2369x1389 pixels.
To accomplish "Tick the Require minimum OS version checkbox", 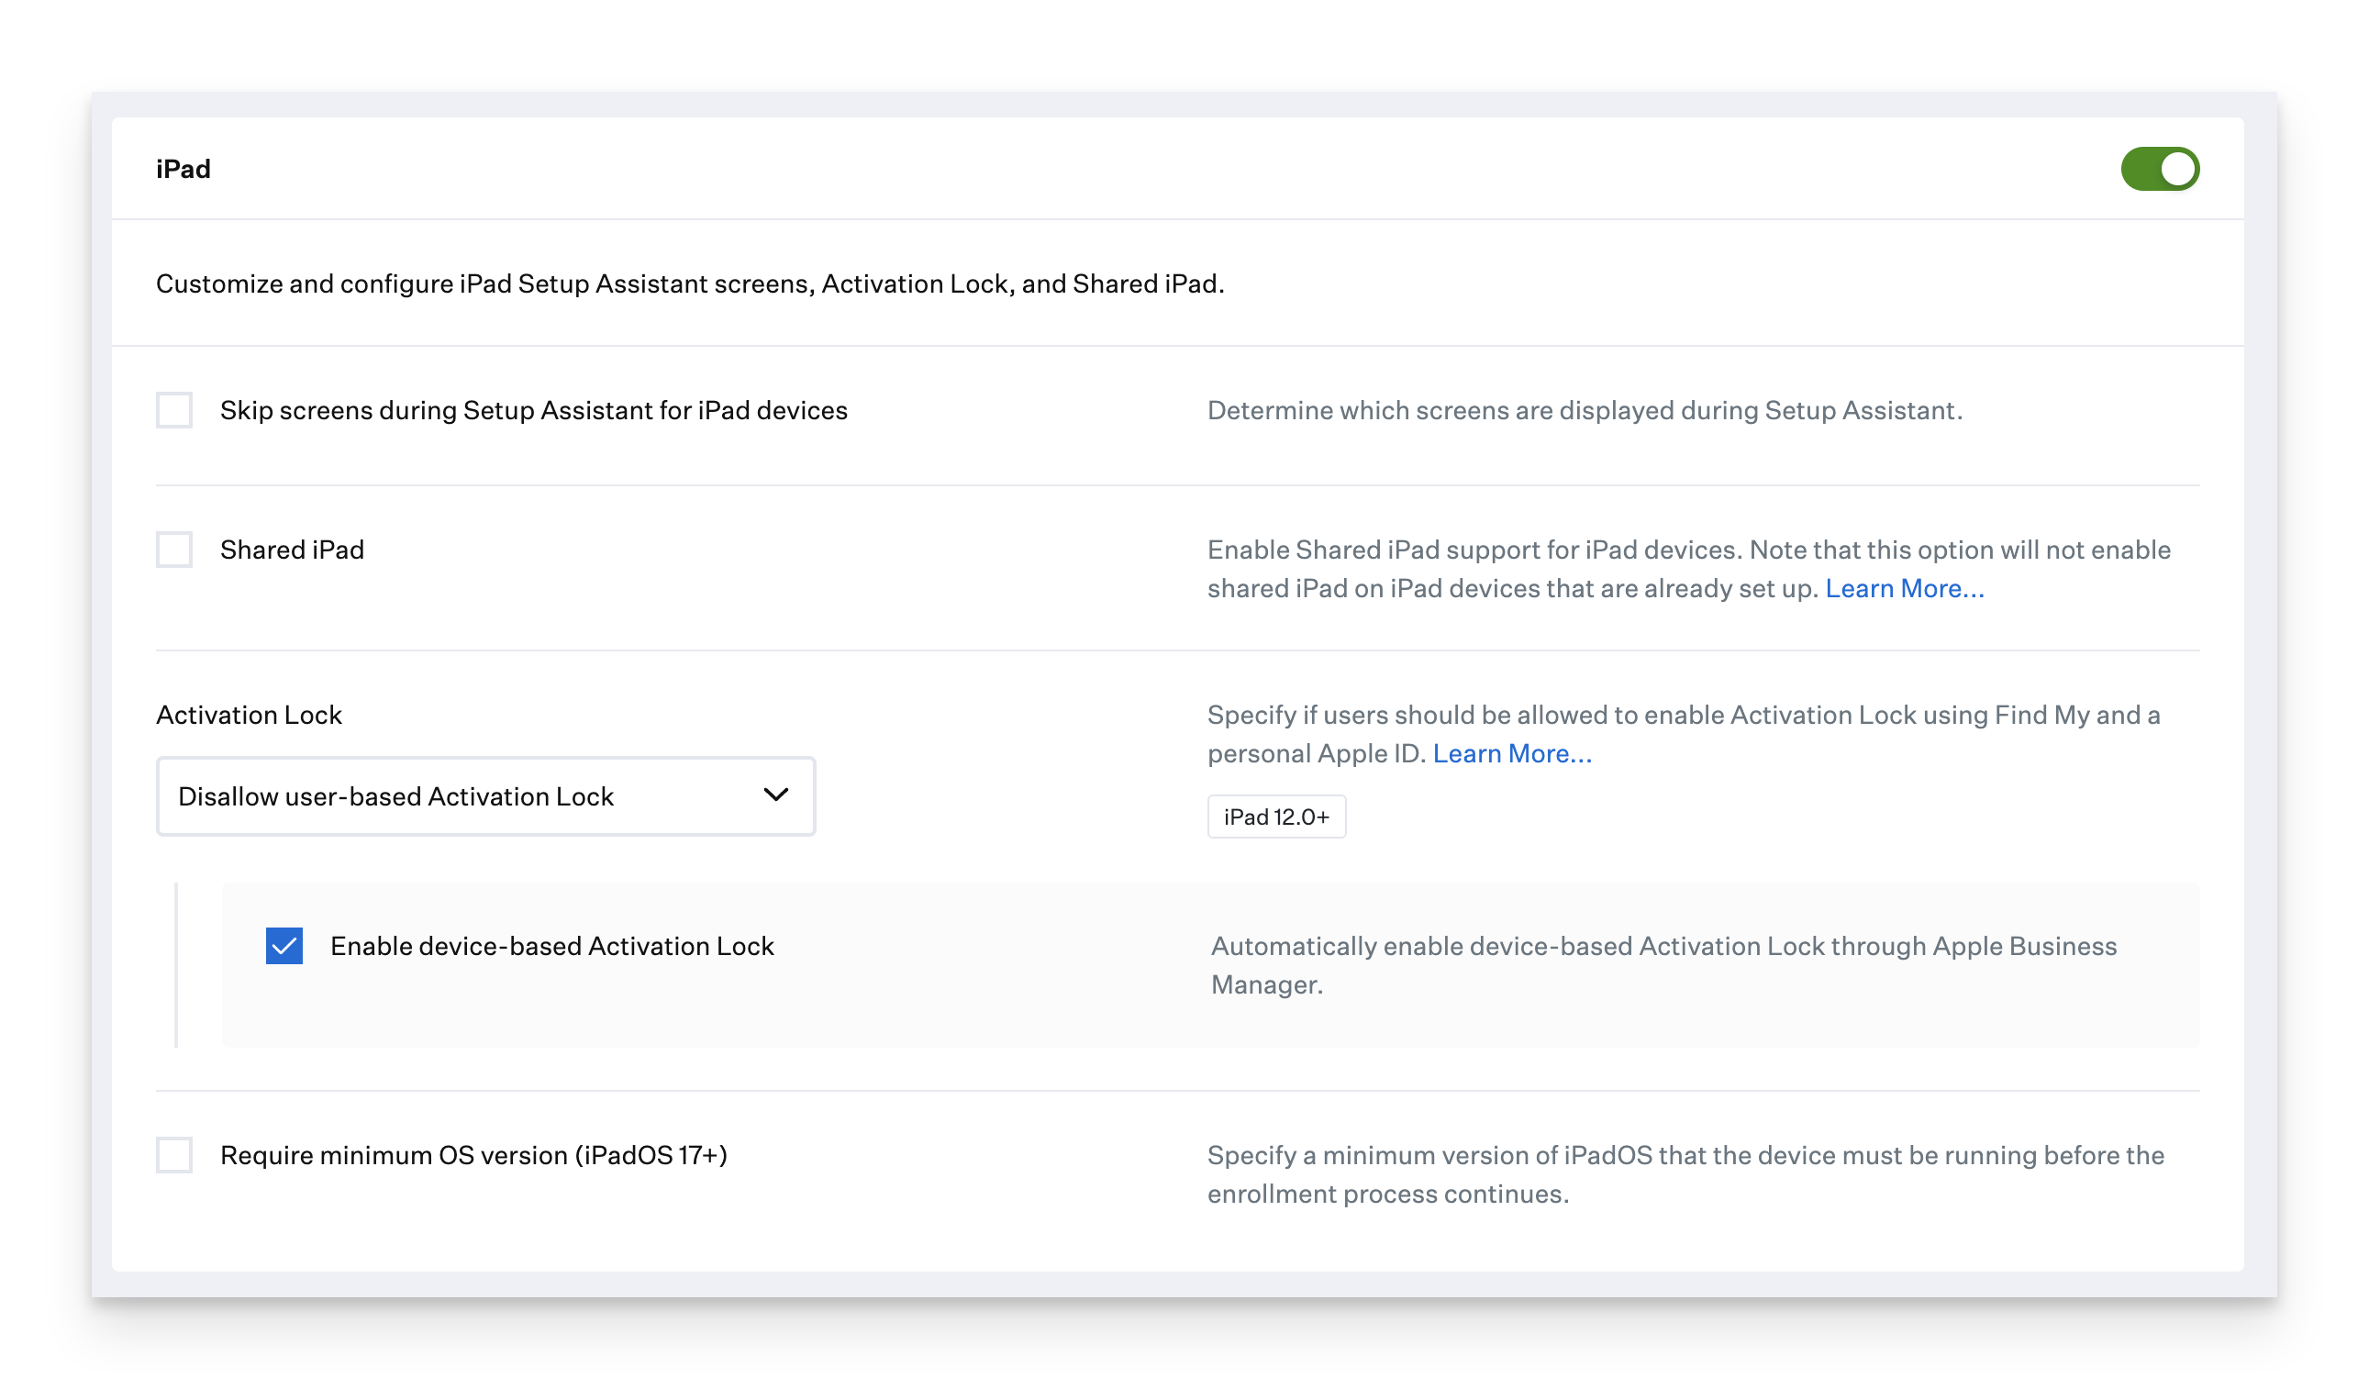I will click(x=175, y=1155).
